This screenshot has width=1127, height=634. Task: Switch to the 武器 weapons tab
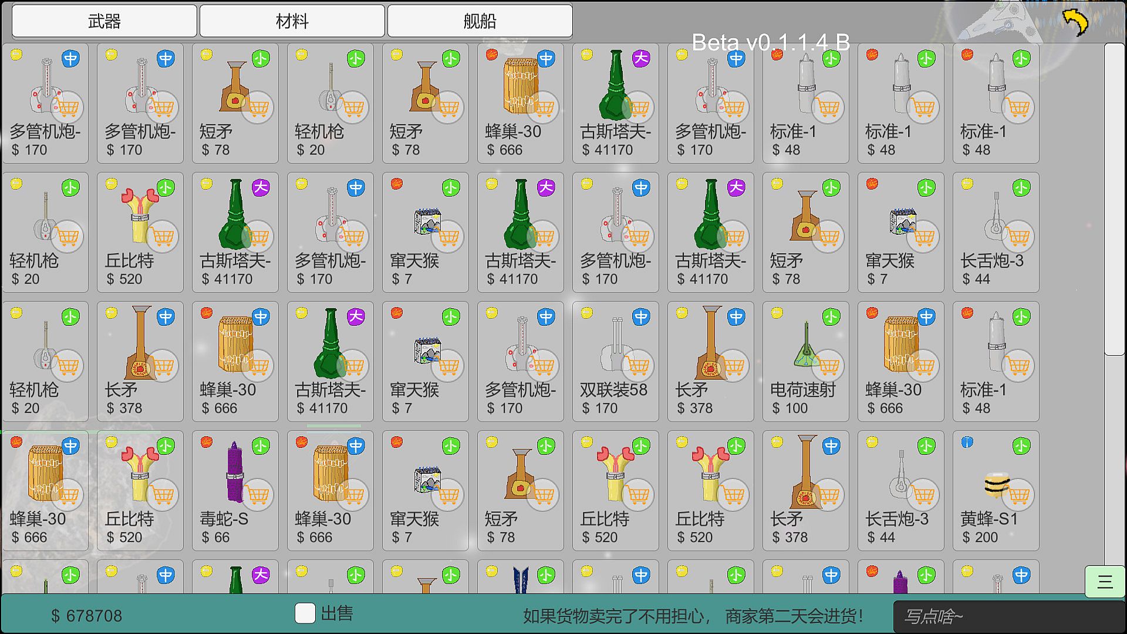click(x=104, y=21)
